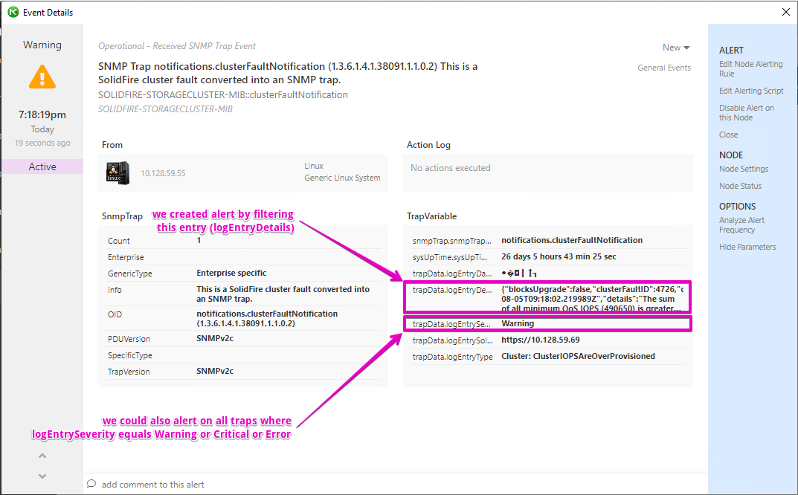798x495 pixels.
Task: Click Close under the ALERT section
Action: point(728,135)
